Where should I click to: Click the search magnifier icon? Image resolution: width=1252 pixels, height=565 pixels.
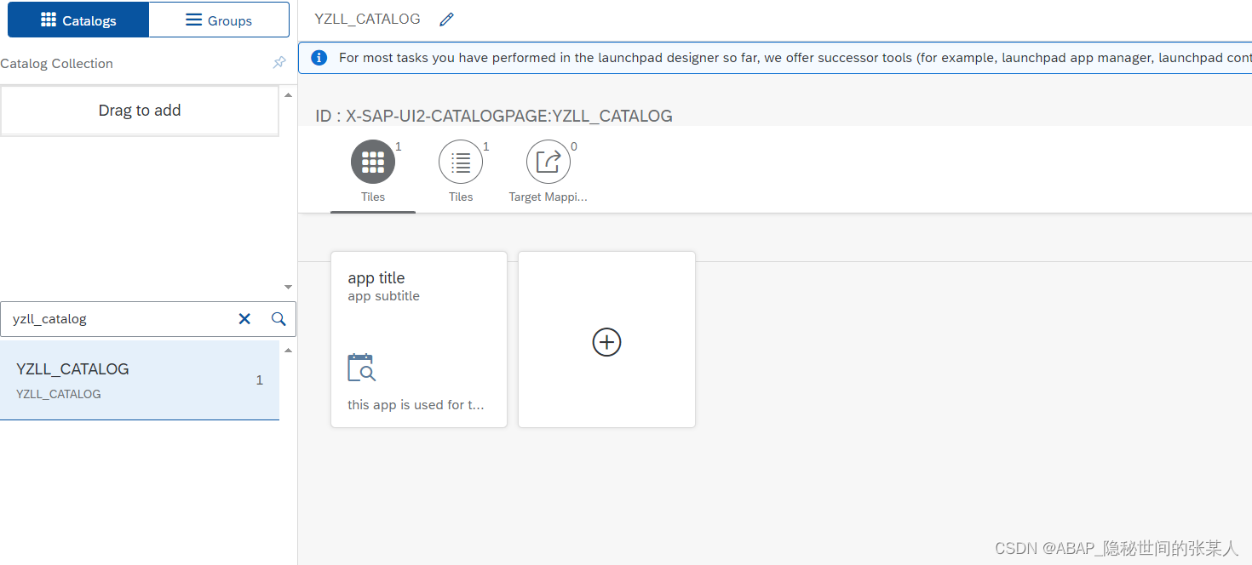click(x=279, y=318)
